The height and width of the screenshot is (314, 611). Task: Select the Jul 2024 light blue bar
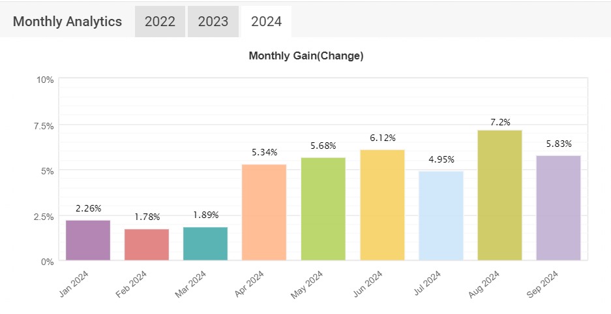[441, 216]
